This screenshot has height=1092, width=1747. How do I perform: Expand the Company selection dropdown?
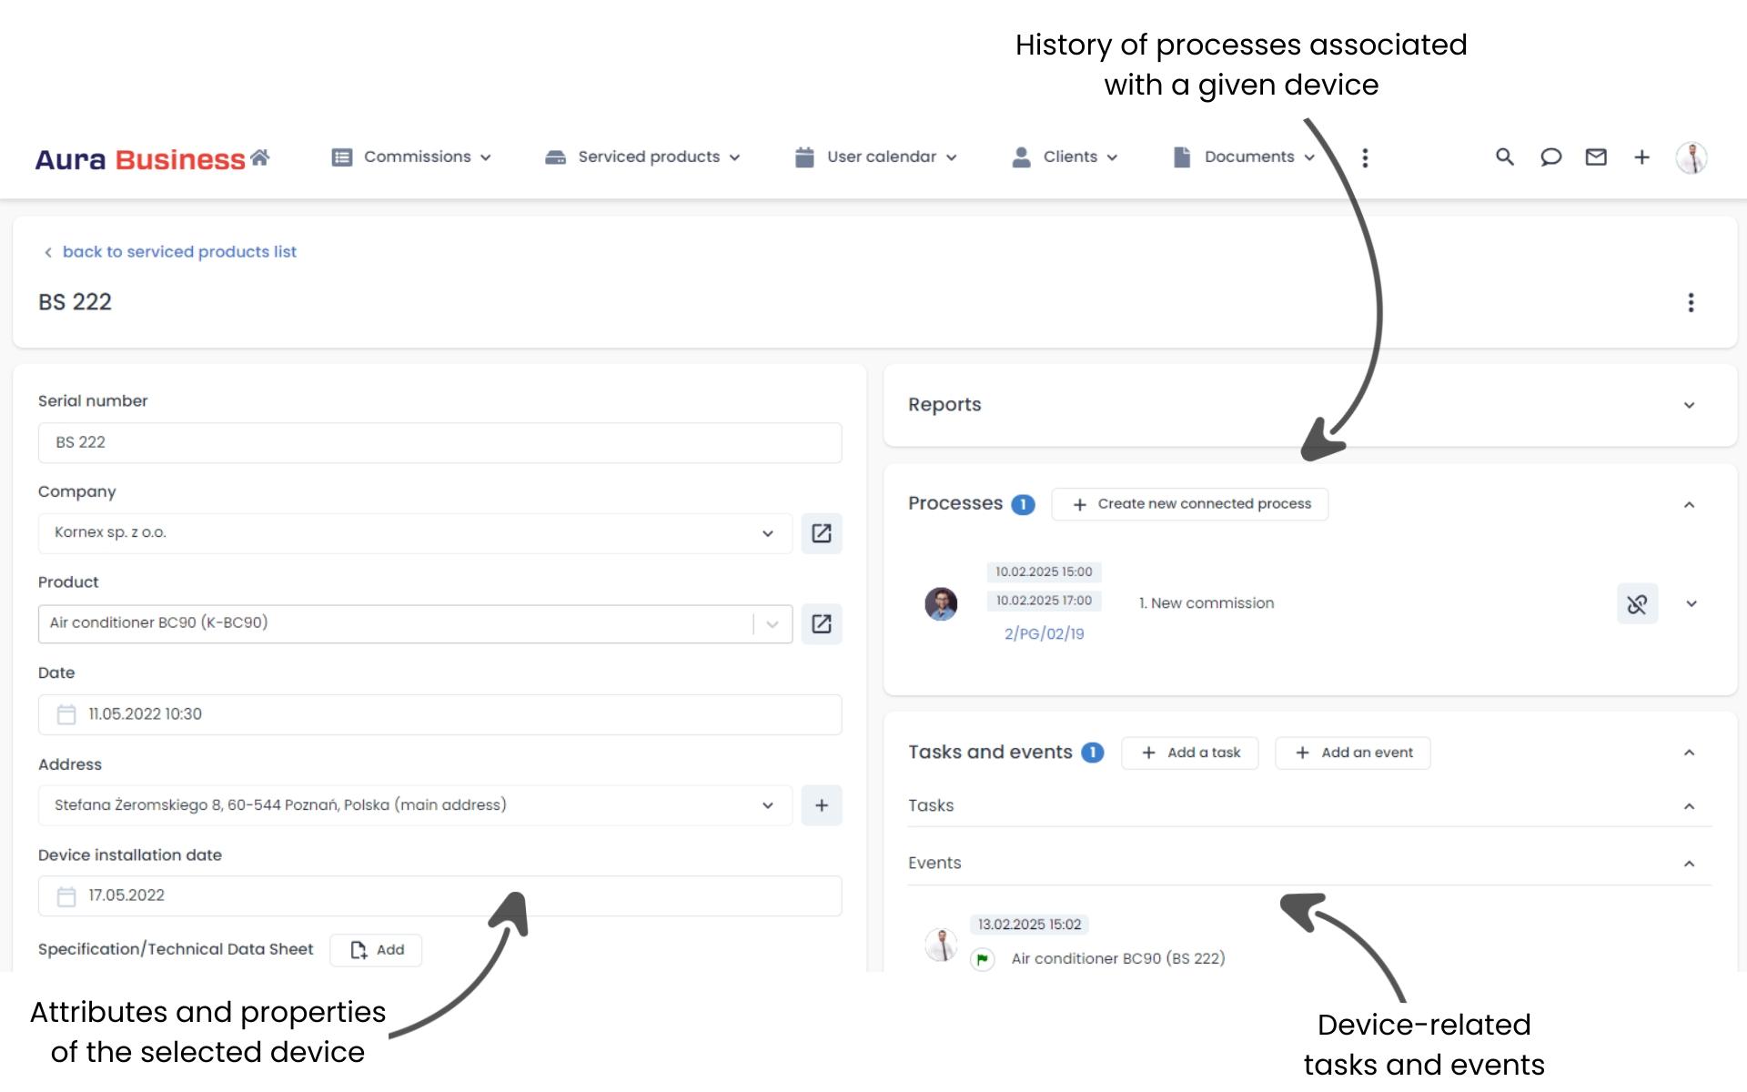click(x=769, y=533)
